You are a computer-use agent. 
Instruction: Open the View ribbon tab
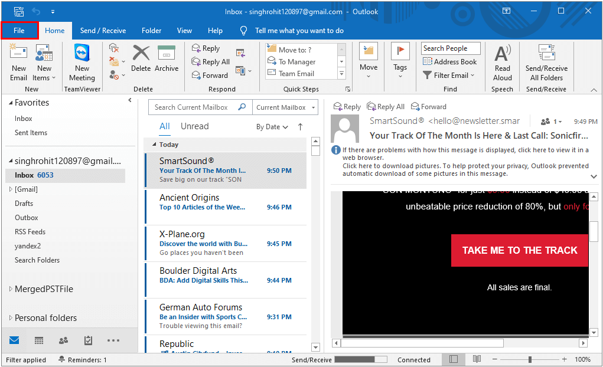pos(184,30)
